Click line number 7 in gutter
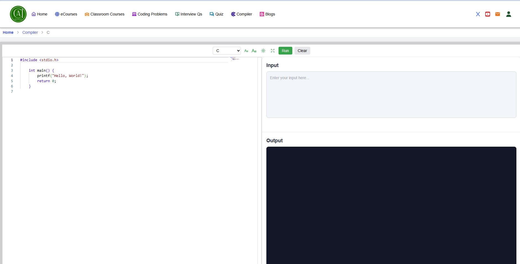Screen dimensions: 520x264 point(12,91)
